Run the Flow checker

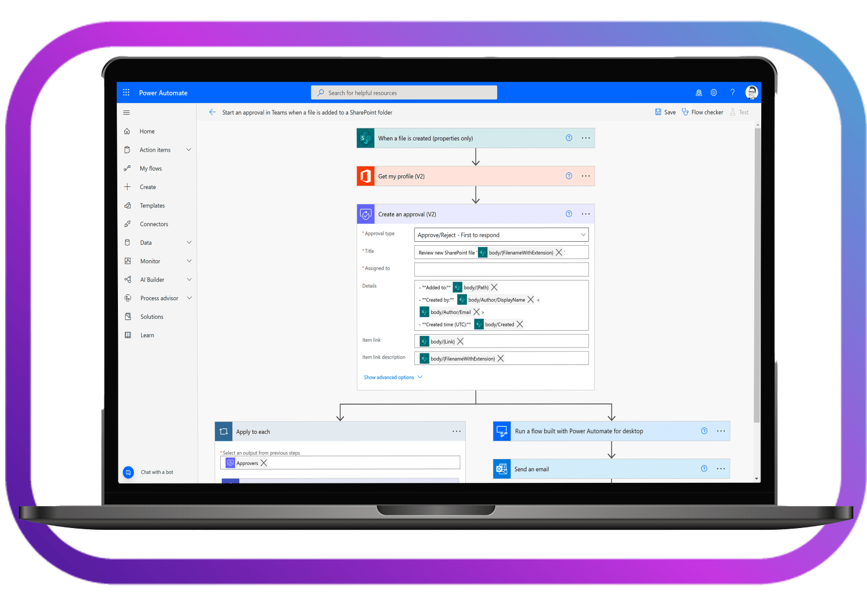(x=702, y=112)
